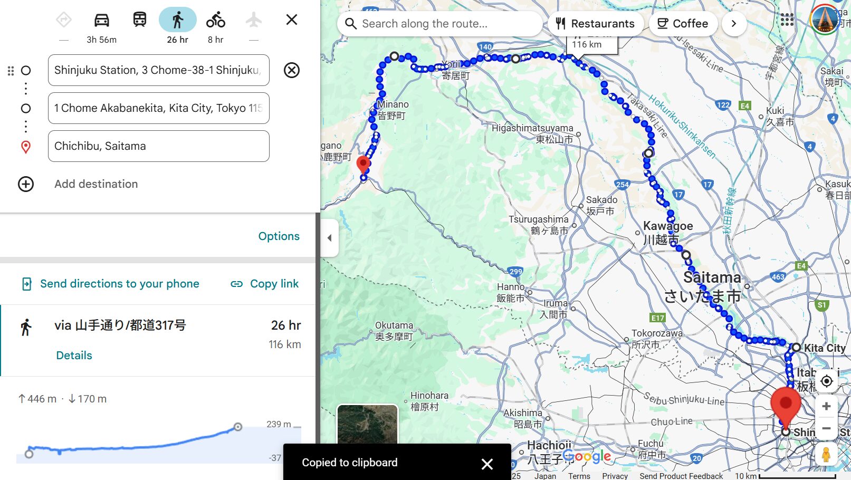This screenshot has width=851, height=480.
Task: Remove the Shinjuku Station stop
Action: 291,70
